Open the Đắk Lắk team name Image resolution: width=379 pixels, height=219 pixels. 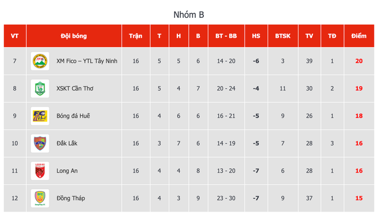tap(67, 143)
